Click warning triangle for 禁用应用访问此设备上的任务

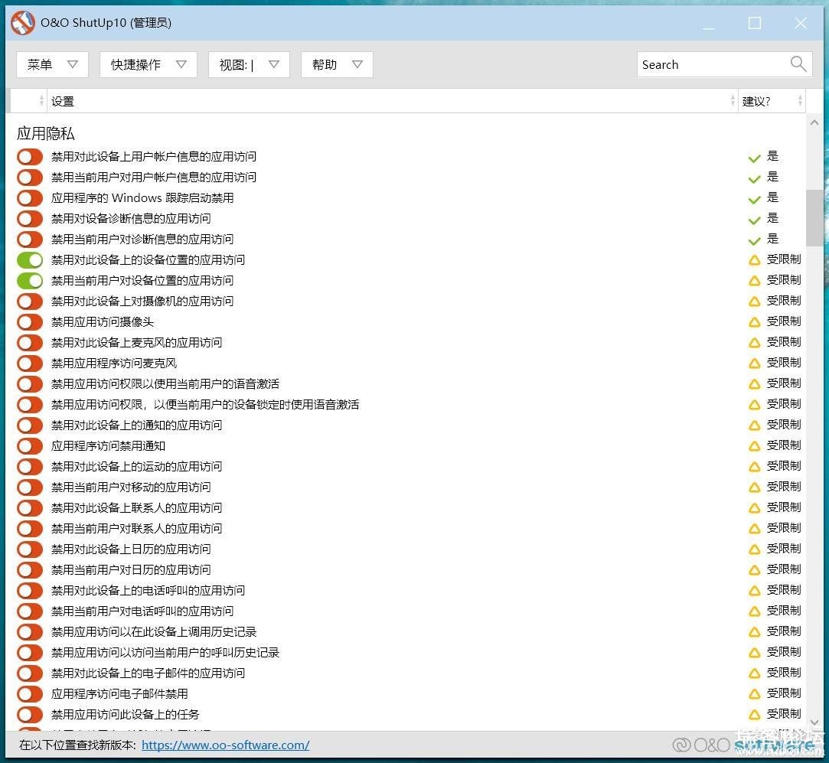pyautogui.click(x=755, y=714)
